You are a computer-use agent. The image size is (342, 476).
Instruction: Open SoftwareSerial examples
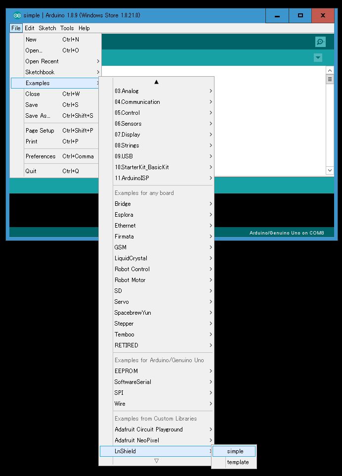(157, 382)
